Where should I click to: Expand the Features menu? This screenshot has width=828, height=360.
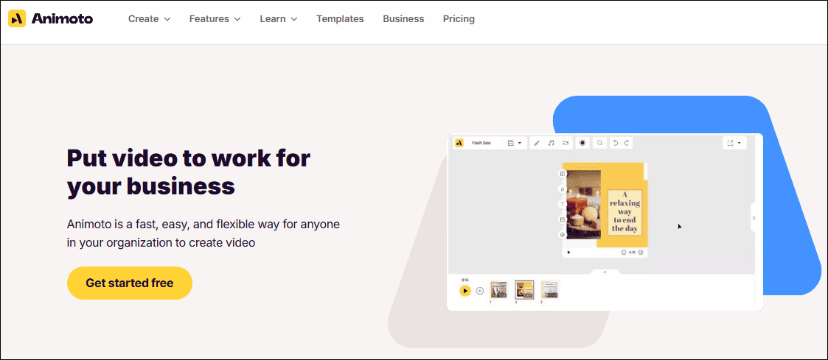215,19
